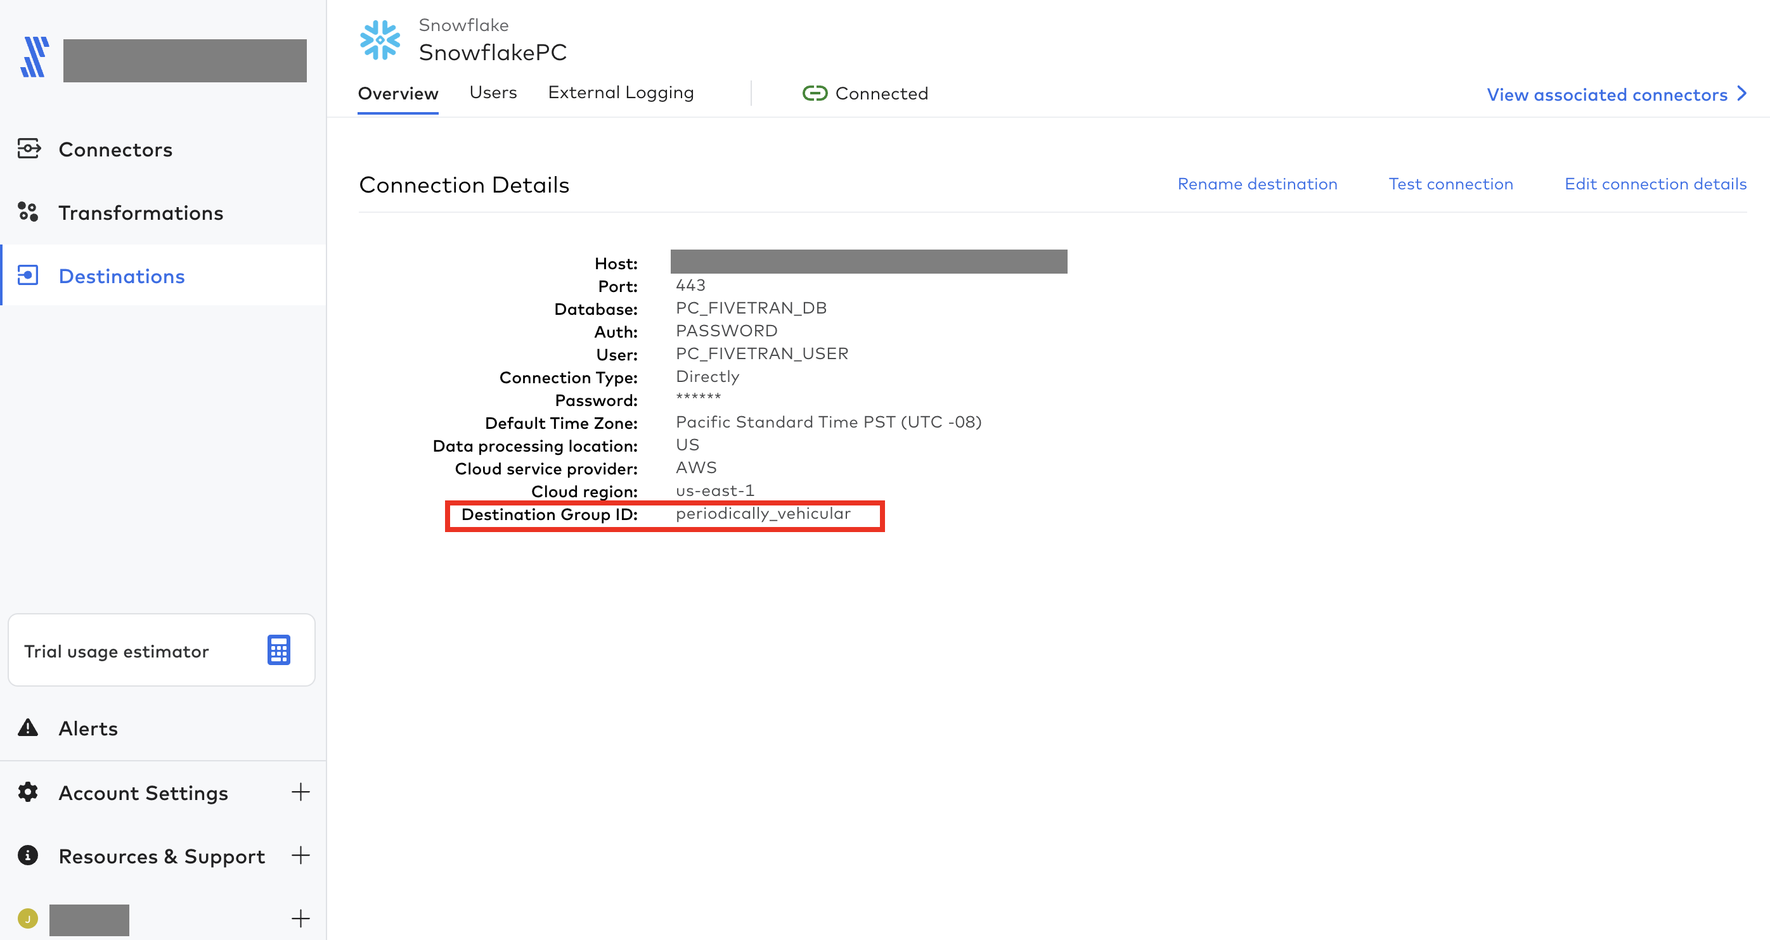The image size is (1770, 940).
Task: Click the Connection Details heading
Action: point(464,185)
